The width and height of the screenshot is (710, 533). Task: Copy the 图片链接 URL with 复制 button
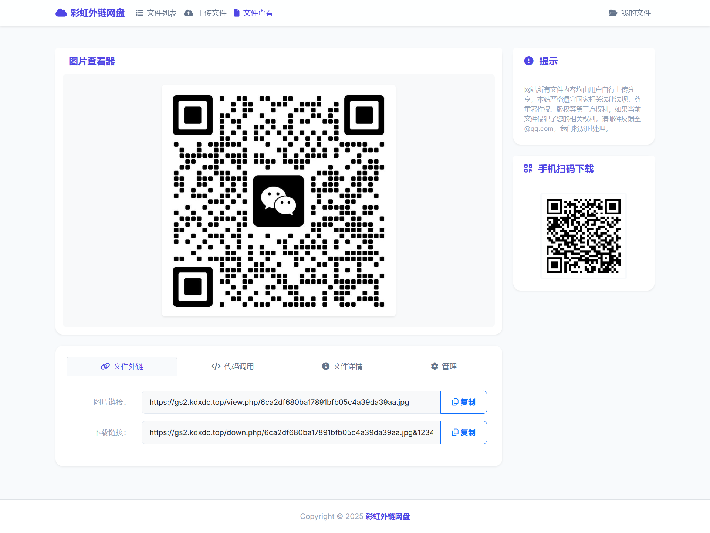point(463,402)
